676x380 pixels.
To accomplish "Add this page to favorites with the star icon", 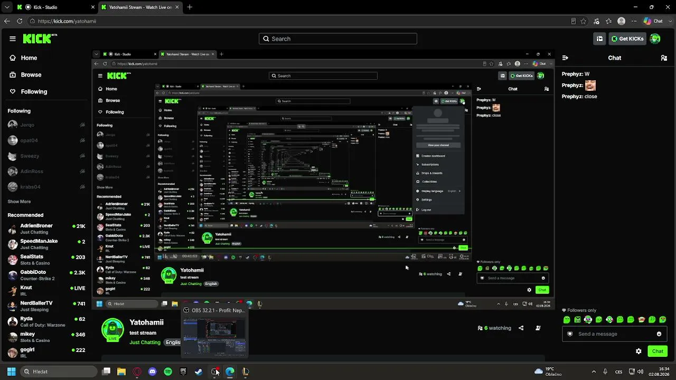I will (x=584, y=21).
